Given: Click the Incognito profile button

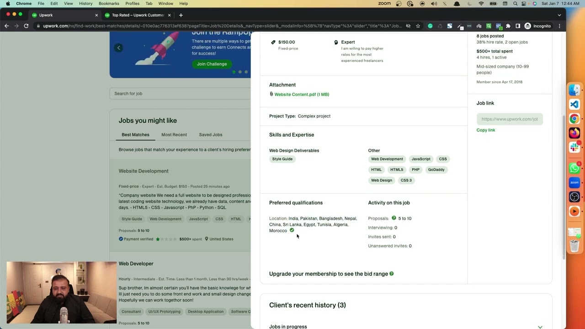Looking at the screenshot, I should tap(538, 26).
